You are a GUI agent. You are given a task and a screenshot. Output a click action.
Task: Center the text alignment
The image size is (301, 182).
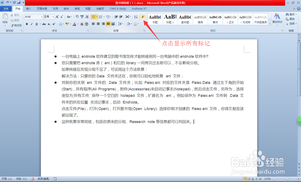click(98, 24)
